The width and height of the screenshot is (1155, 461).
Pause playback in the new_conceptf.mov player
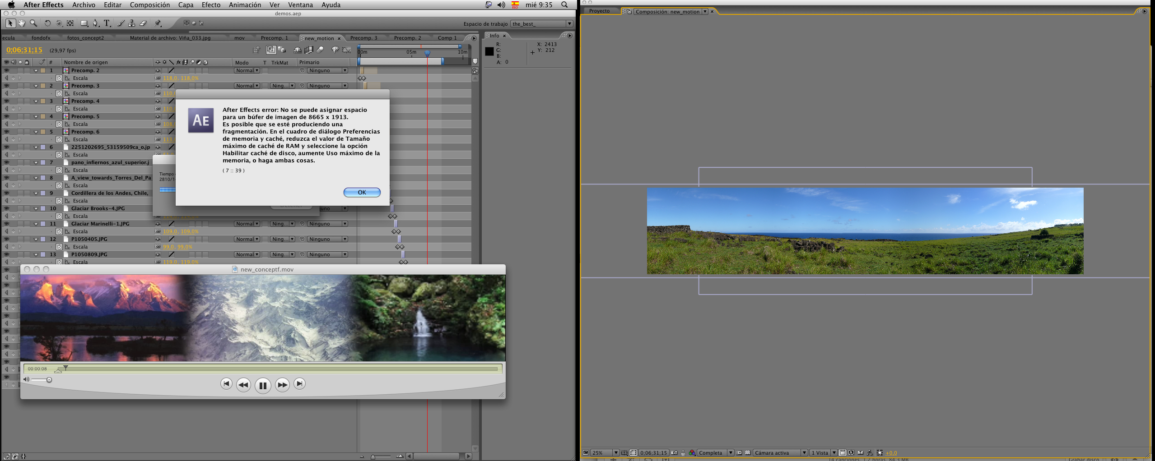(x=263, y=385)
